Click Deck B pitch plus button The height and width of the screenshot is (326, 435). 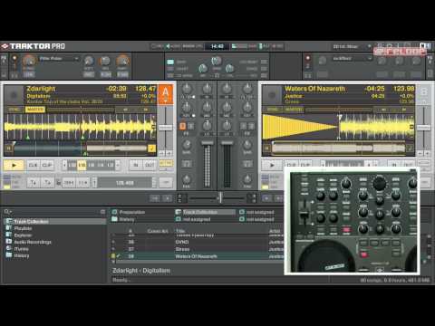427,153
